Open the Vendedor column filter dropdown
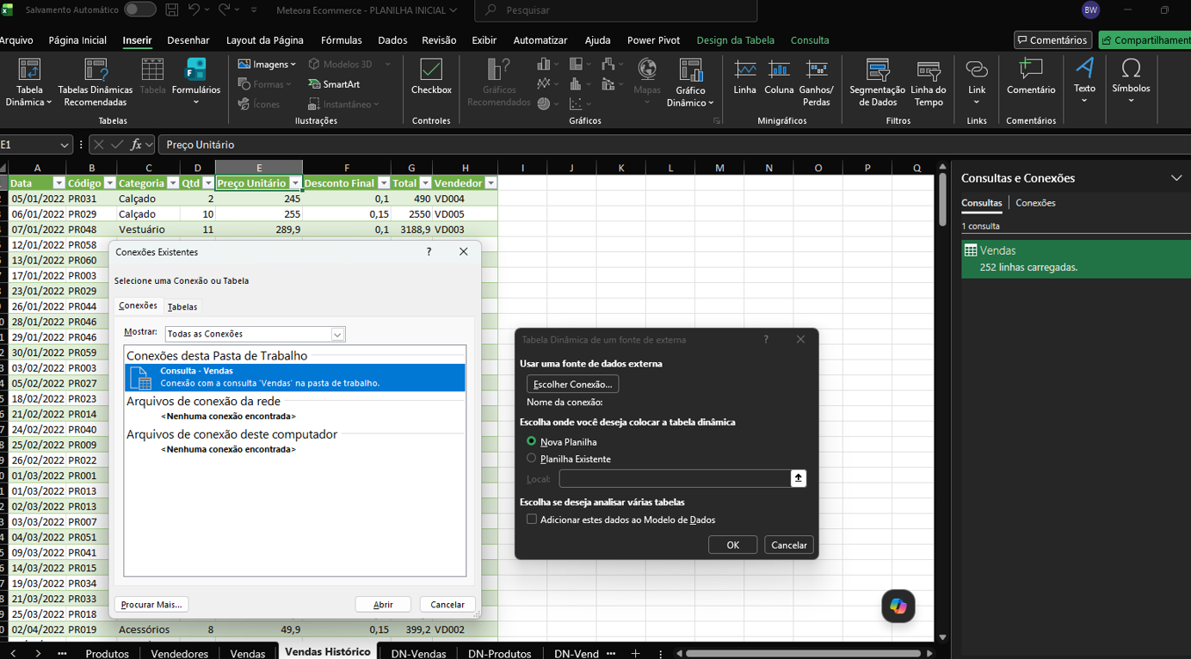1191x659 pixels. point(491,183)
